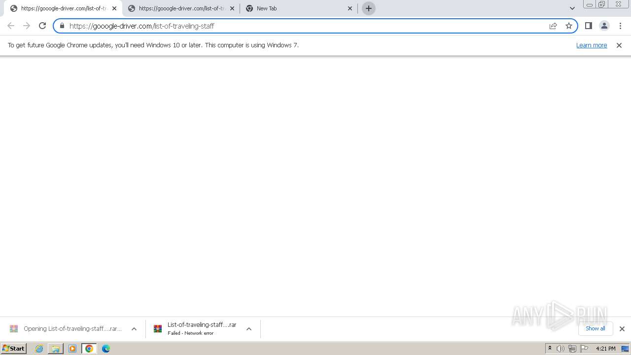Reload the current page
The image size is (631, 355).
tap(42, 26)
